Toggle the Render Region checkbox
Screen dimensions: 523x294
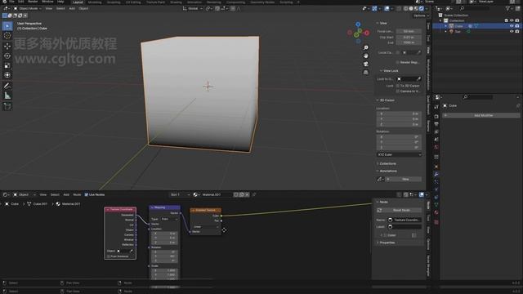[398, 62]
